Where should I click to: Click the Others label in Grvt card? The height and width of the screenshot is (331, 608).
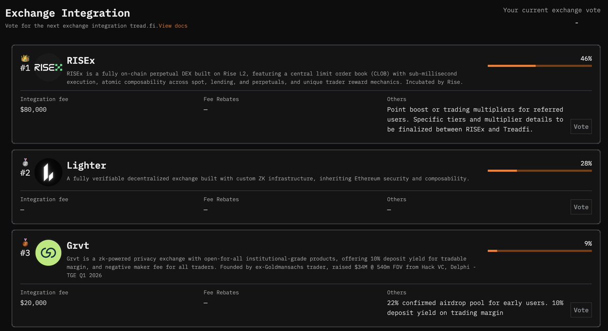point(397,292)
